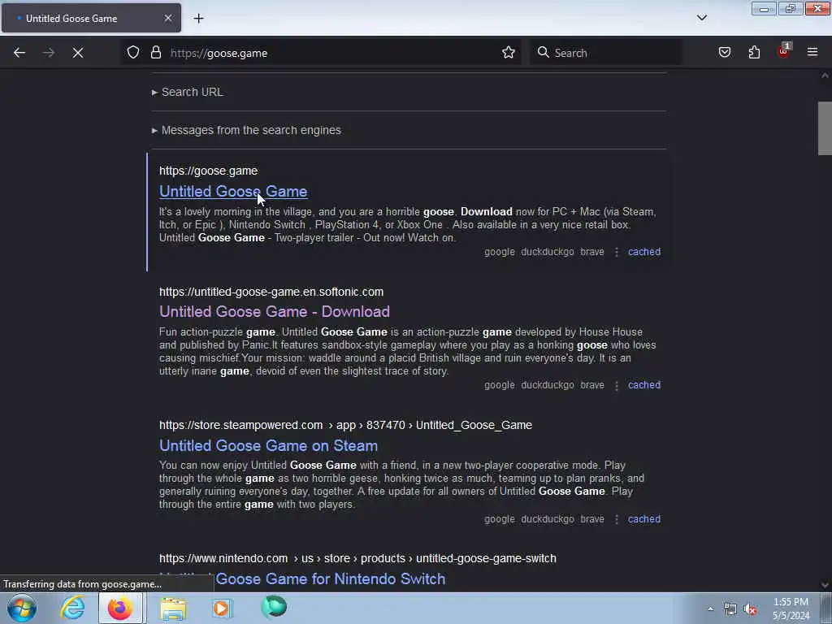832x624 pixels.
Task: Open cached version of softonic result
Action: click(644, 385)
